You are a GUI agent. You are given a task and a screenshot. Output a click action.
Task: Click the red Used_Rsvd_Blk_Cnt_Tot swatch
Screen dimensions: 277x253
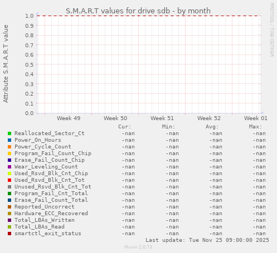tap(9, 180)
